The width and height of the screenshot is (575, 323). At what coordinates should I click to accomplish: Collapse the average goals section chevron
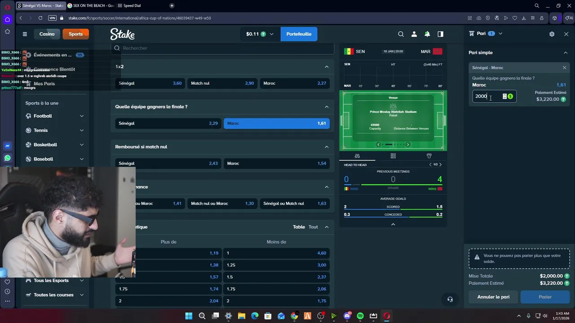pos(393,224)
